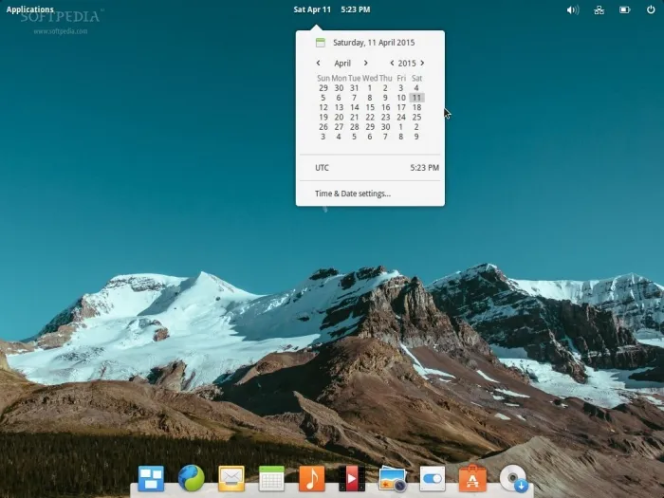This screenshot has height=498, width=664.
Task: Open the network indicator in top panel
Action: click(x=599, y=9)
